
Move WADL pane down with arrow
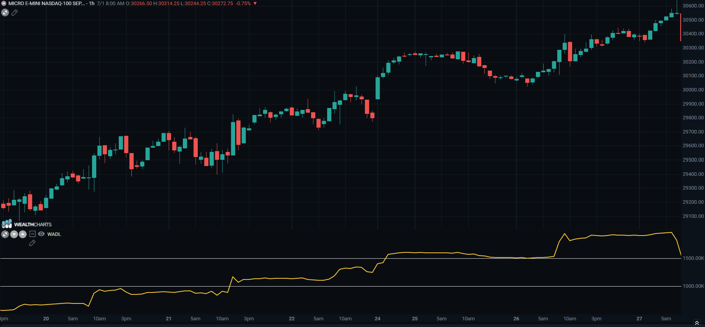pyautogui.click(x=14, y=234)
